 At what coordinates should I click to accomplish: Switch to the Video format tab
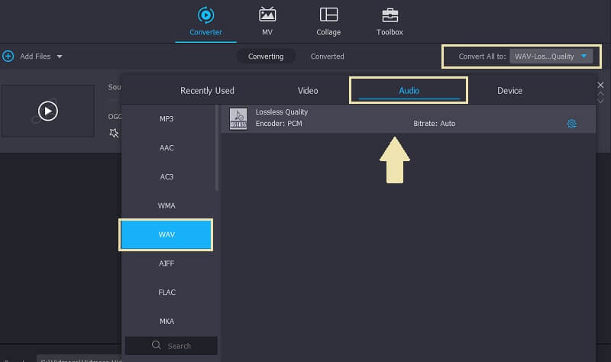tap(308, 91)
